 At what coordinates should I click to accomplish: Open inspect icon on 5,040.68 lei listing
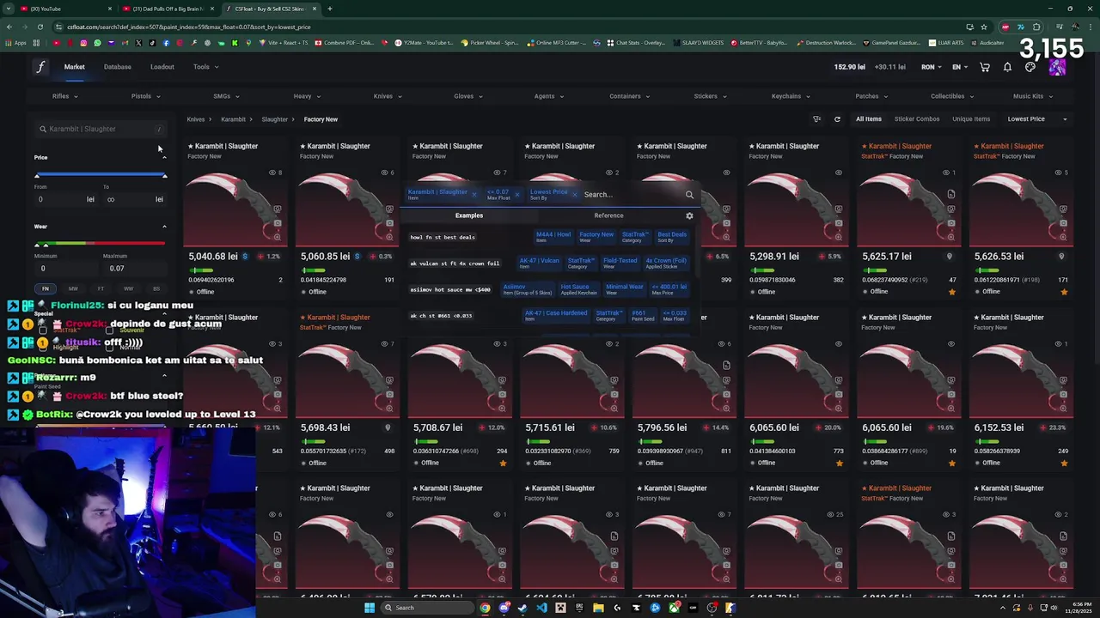pyautogui.click(x=277, y=209)
